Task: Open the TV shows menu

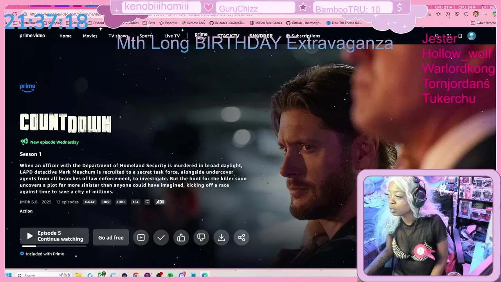Action: pos(118,36)
